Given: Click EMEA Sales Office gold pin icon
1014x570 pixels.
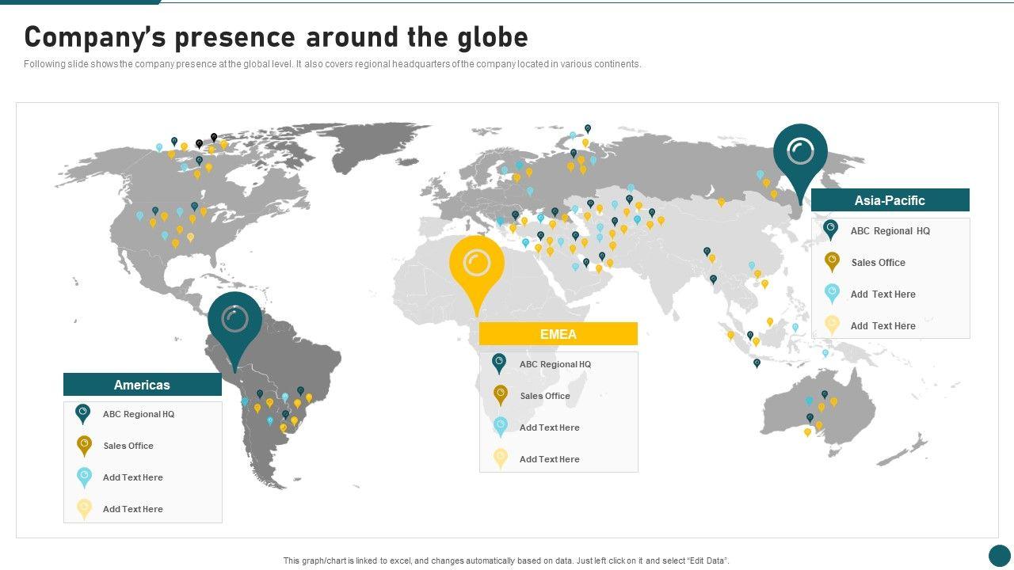Looking at the screenshot, I should pos(500,395).
